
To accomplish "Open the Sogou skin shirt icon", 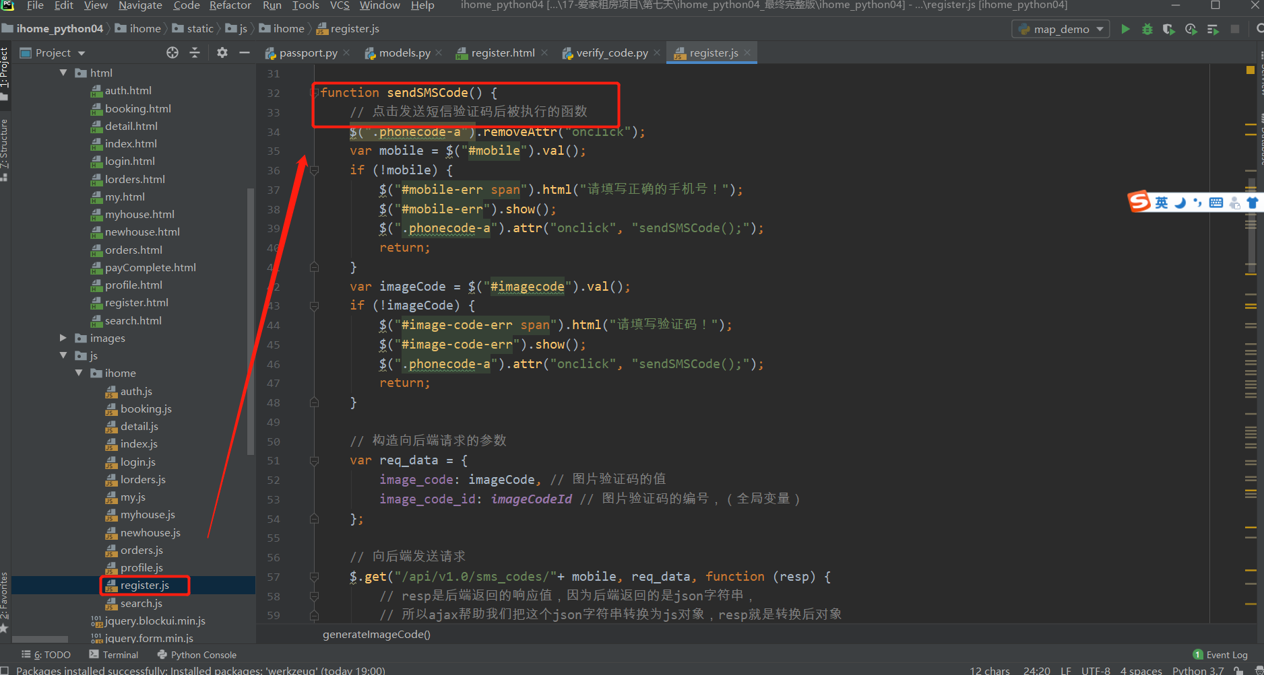I will tap(1253, 203).
